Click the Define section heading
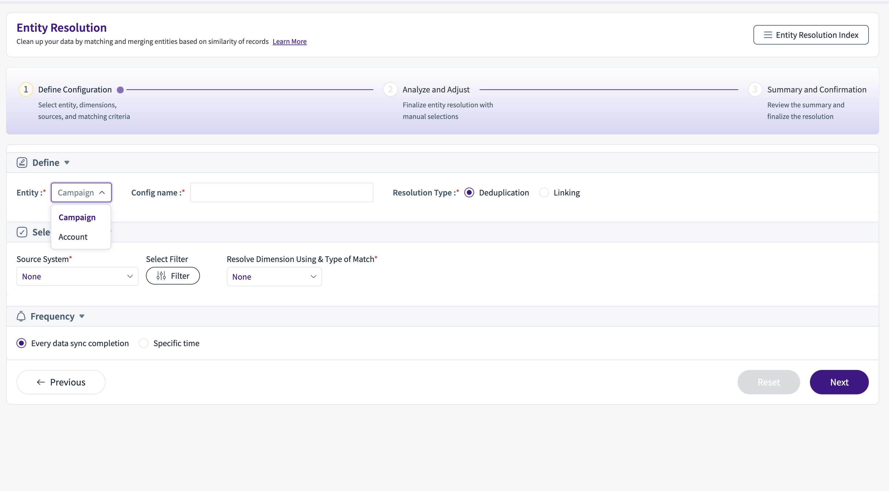This screenshot has width=889, height=491. [46, 163]
